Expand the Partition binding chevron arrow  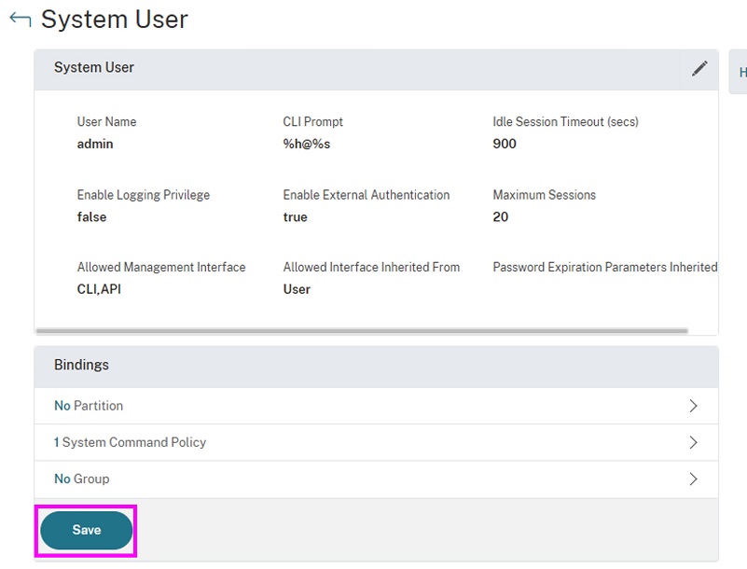point(693,406)
